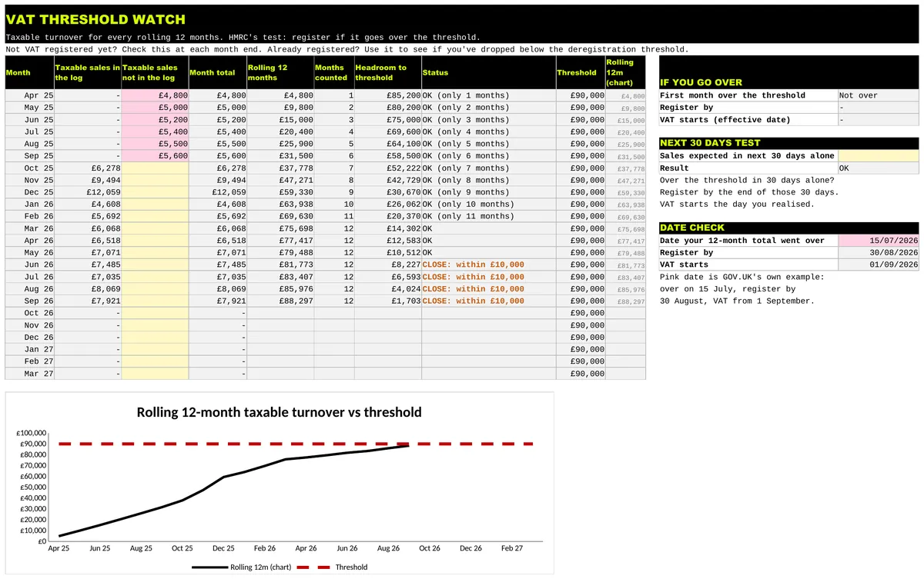This screenshot has height=579, width=924.
Task: Click the Jan 26 month total £4,608
Action: pos(217,205)
